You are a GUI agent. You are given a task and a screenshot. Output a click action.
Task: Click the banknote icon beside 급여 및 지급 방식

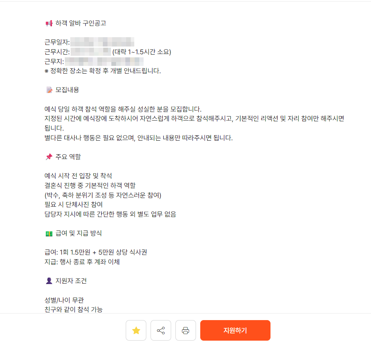tap(48, 233)
